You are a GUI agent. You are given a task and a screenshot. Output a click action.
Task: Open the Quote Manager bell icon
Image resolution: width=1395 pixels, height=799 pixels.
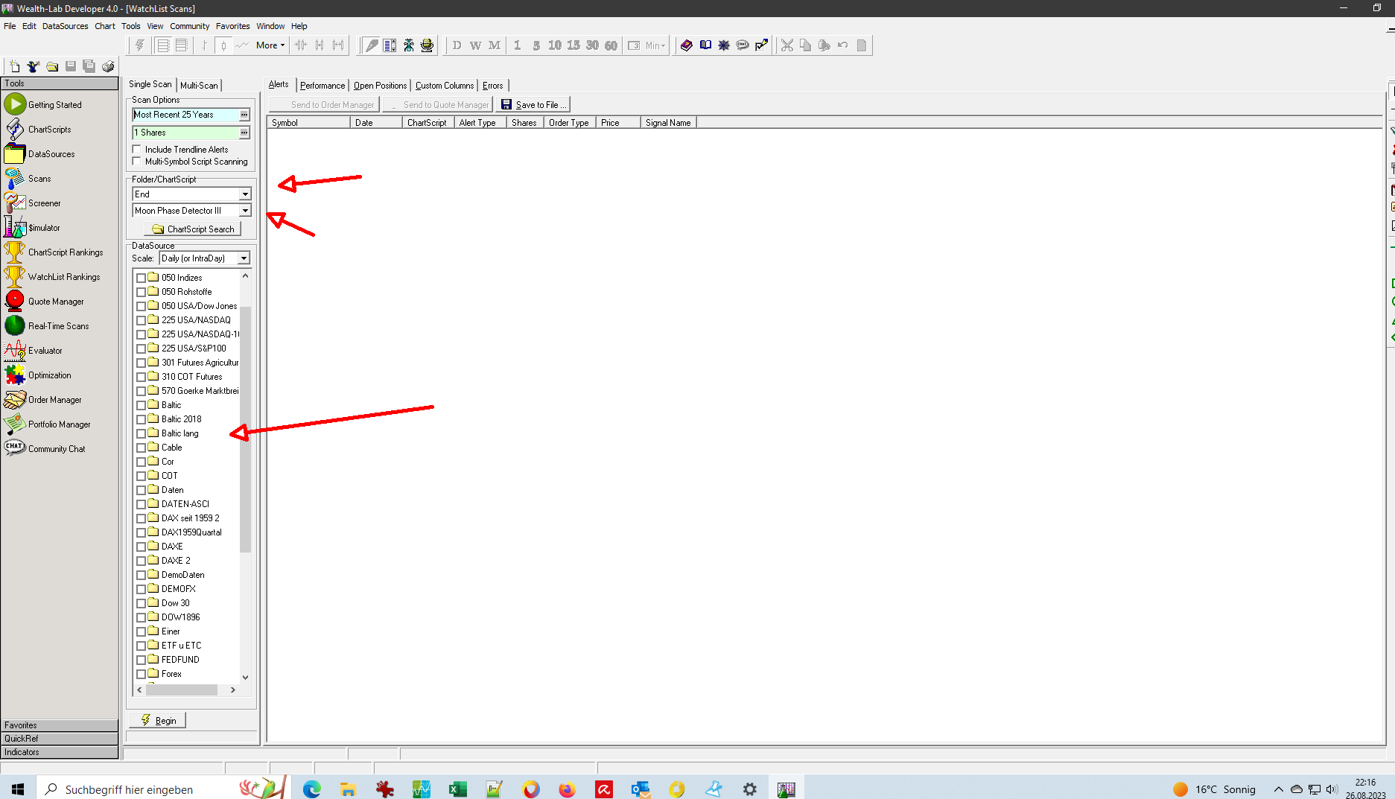click(15, 301)
